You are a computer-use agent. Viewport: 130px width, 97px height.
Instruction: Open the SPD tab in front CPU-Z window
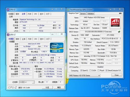pos(36,39)
